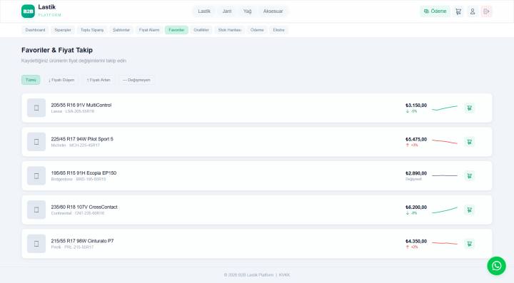Click the 215/55 R17 98W Cinturato P7 title

click(82, 241)
